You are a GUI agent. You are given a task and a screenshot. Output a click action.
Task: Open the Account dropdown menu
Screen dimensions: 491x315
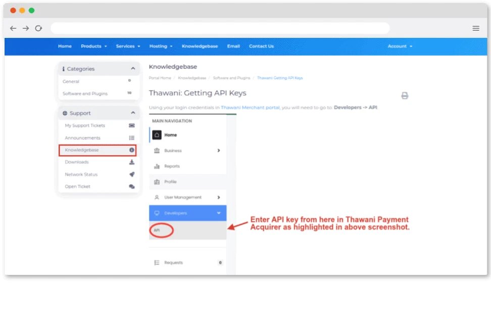click(x=400, y=47)
